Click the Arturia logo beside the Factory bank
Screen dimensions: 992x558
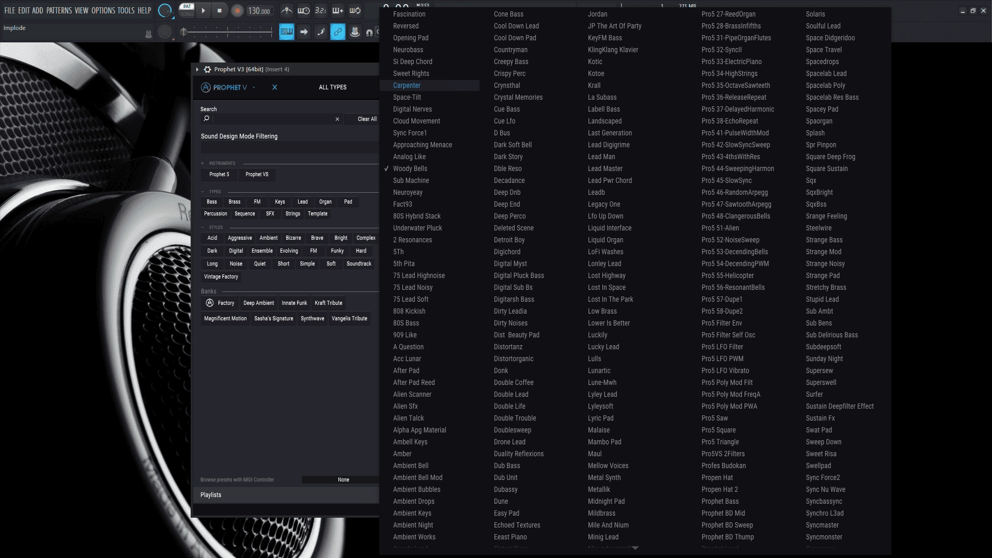pos(210,303)
